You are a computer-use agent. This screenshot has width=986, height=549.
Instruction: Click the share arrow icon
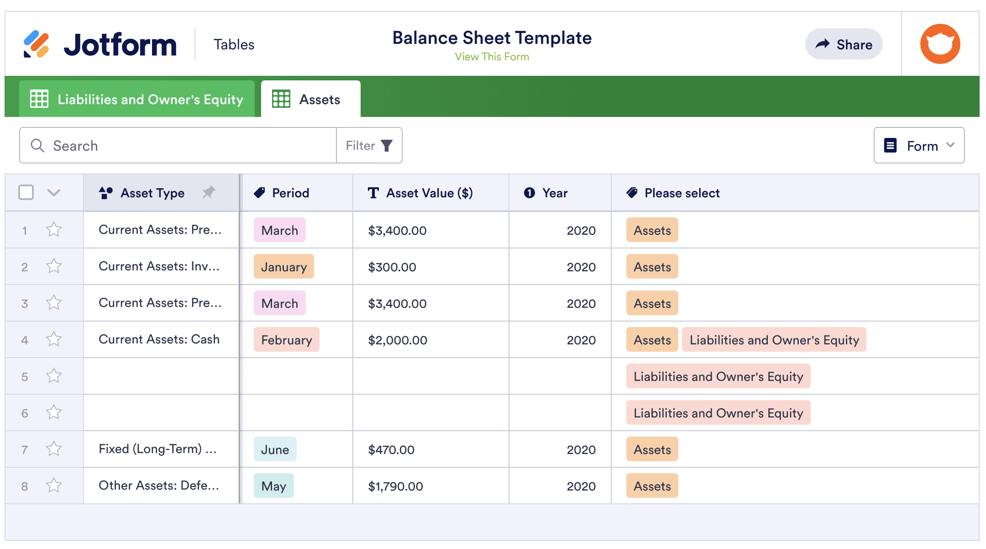click(823, 44)
